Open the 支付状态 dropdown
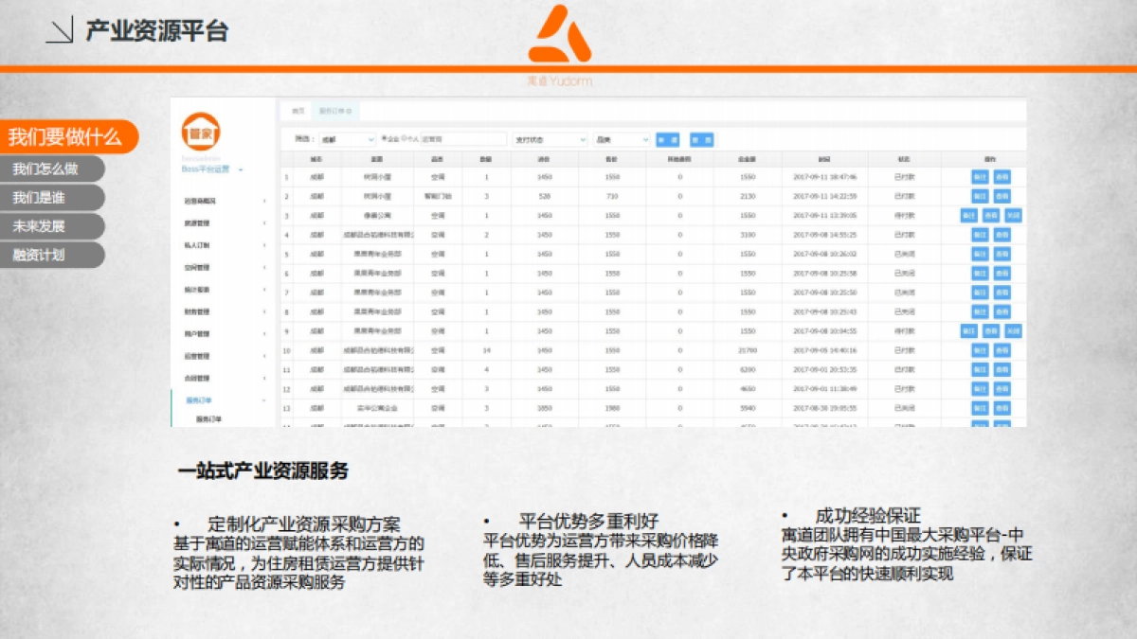The width and height of the screenshot is (1137, 639). 550,139
